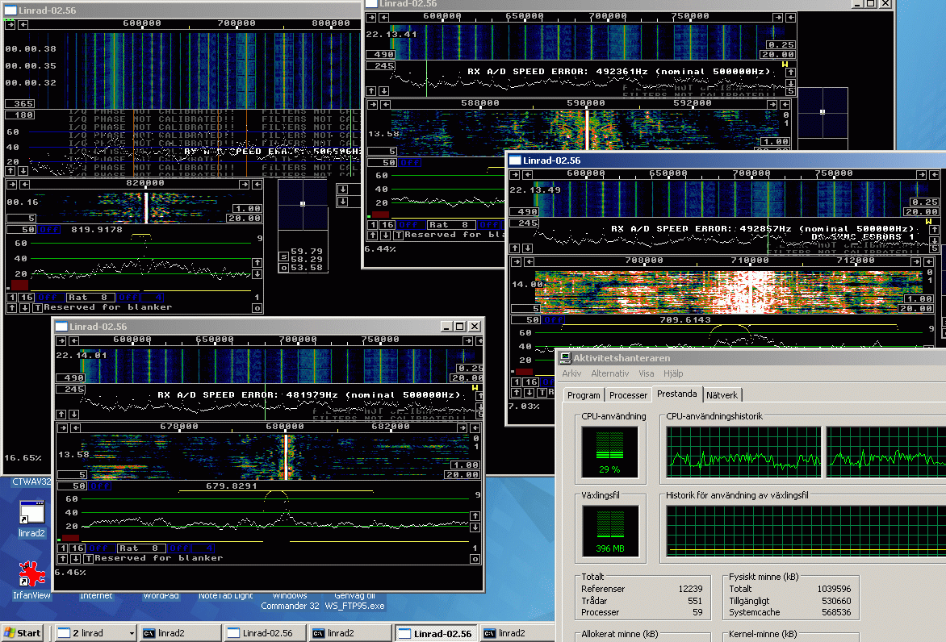The width and height of the screenshot is (946, 642).
Task: Click white signal line in 680000 waterfall
Action: (286, 457)
